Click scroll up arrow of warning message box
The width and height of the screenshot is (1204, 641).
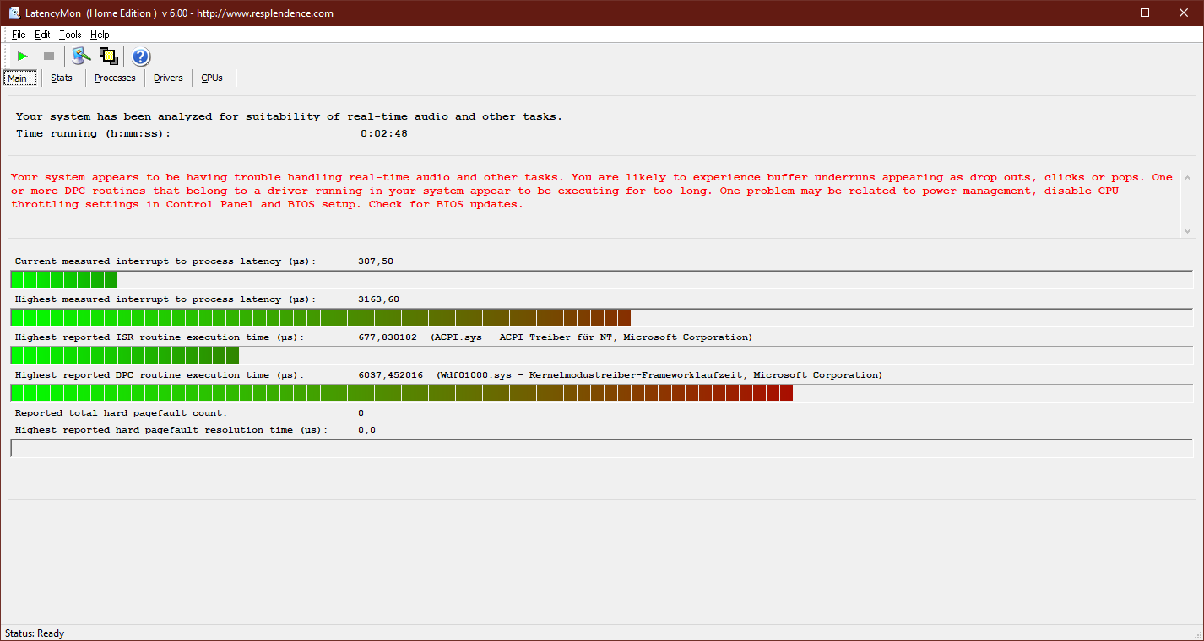(1188, 178)
